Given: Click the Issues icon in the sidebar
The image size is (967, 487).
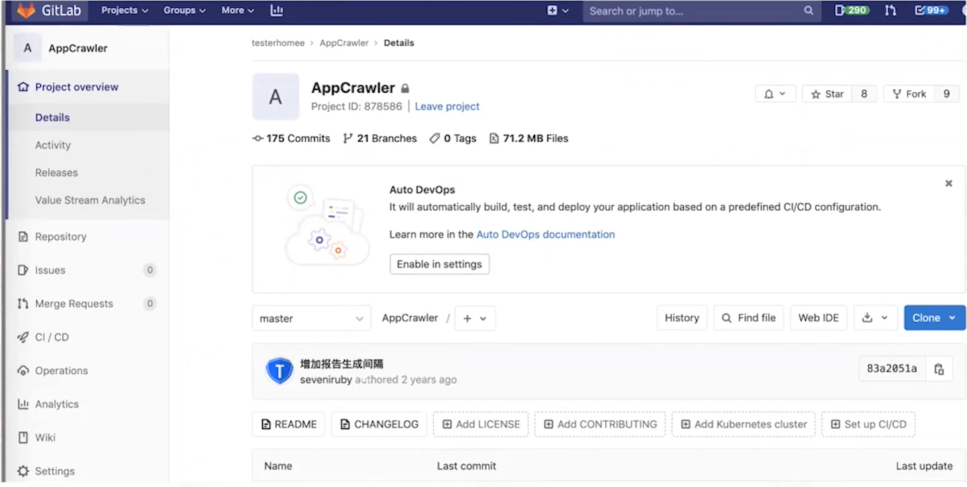Looking at the screenshot, I should 23,270.
